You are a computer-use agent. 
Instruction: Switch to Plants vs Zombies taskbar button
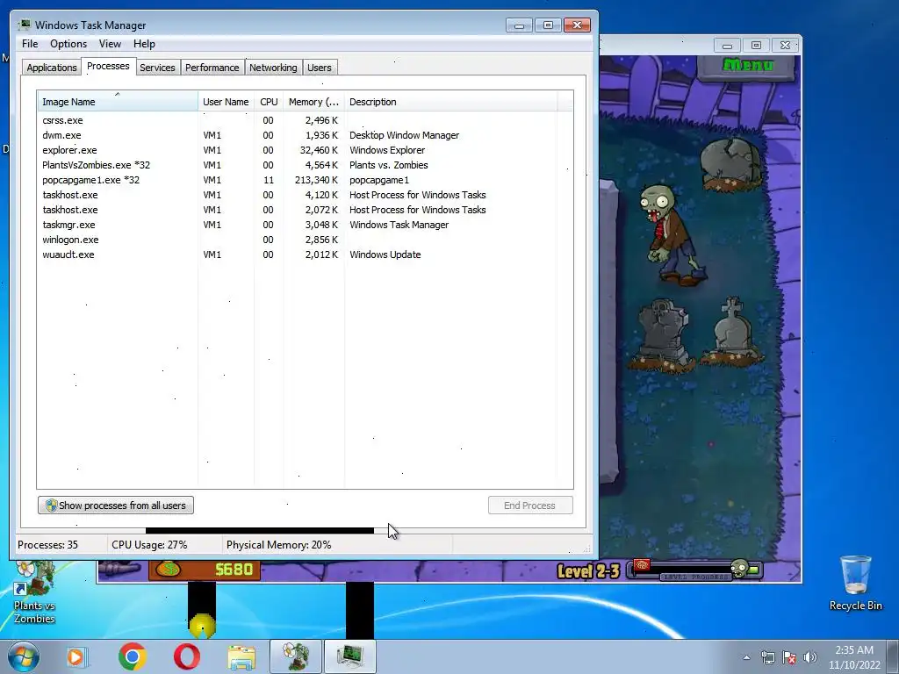pos(296,656)
